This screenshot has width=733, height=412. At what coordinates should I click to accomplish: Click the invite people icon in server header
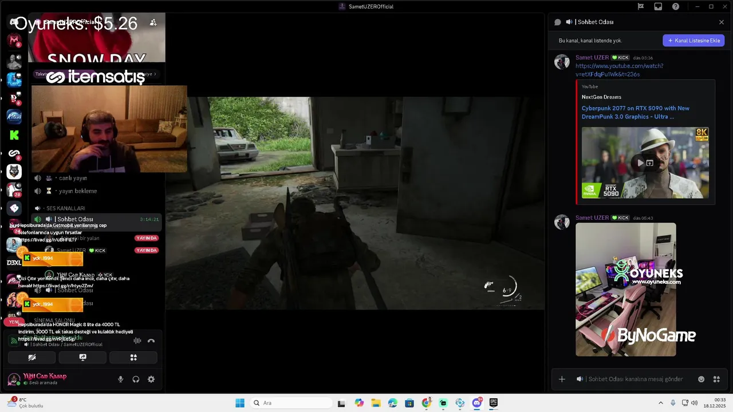coord(153,22)
